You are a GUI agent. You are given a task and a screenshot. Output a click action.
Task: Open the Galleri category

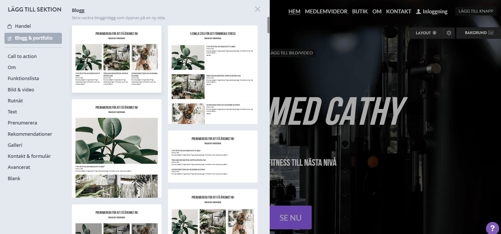tap(15, 145)
